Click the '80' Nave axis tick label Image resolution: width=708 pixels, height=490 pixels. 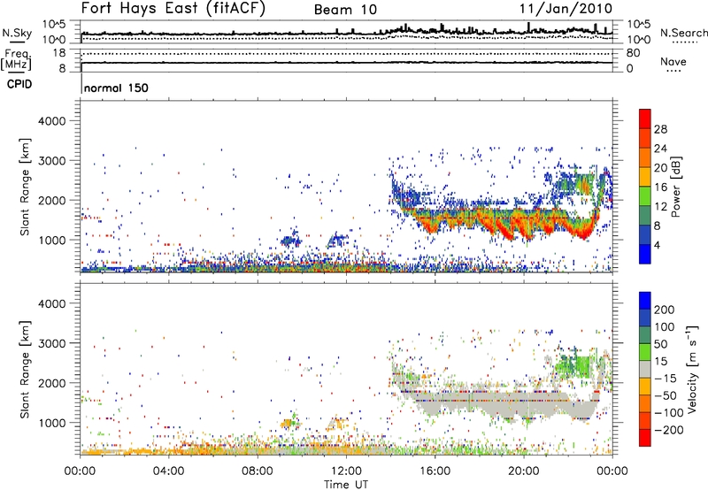pos(633,53)
